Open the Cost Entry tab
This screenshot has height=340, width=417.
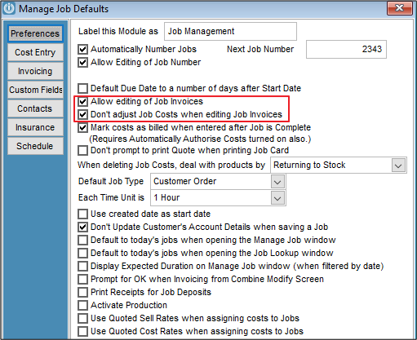coord(35,52)
